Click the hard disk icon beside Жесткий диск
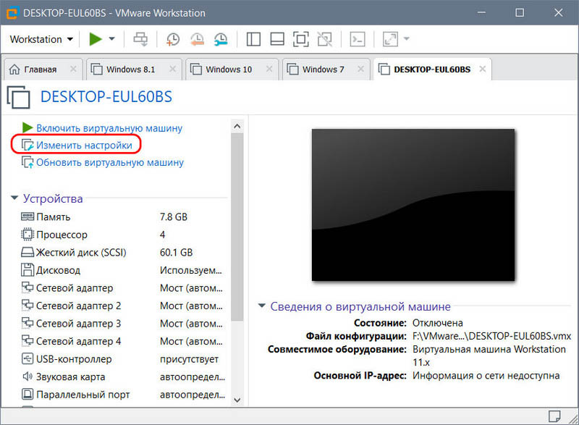Viewport: 579px width, 425px height. pyautogui.click(x=28, y=252)
